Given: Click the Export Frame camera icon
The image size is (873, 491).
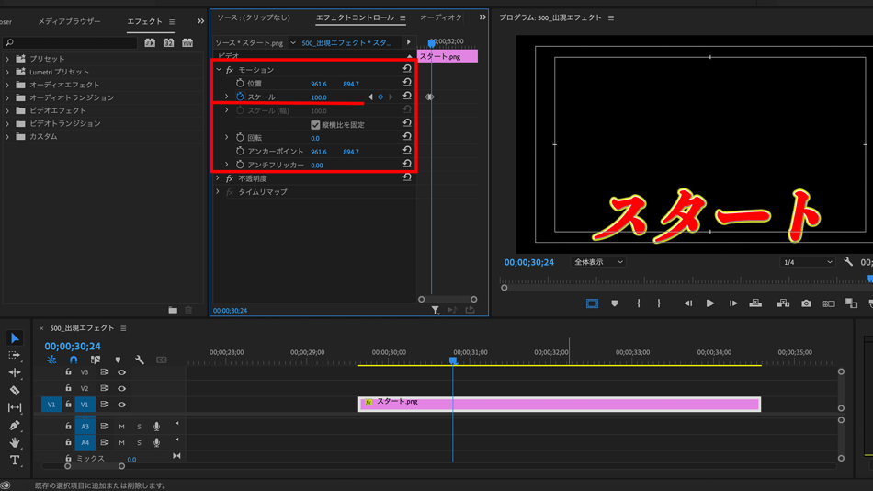Looking at the screenshot, I should pyautogui.click(x=806, y=303).
